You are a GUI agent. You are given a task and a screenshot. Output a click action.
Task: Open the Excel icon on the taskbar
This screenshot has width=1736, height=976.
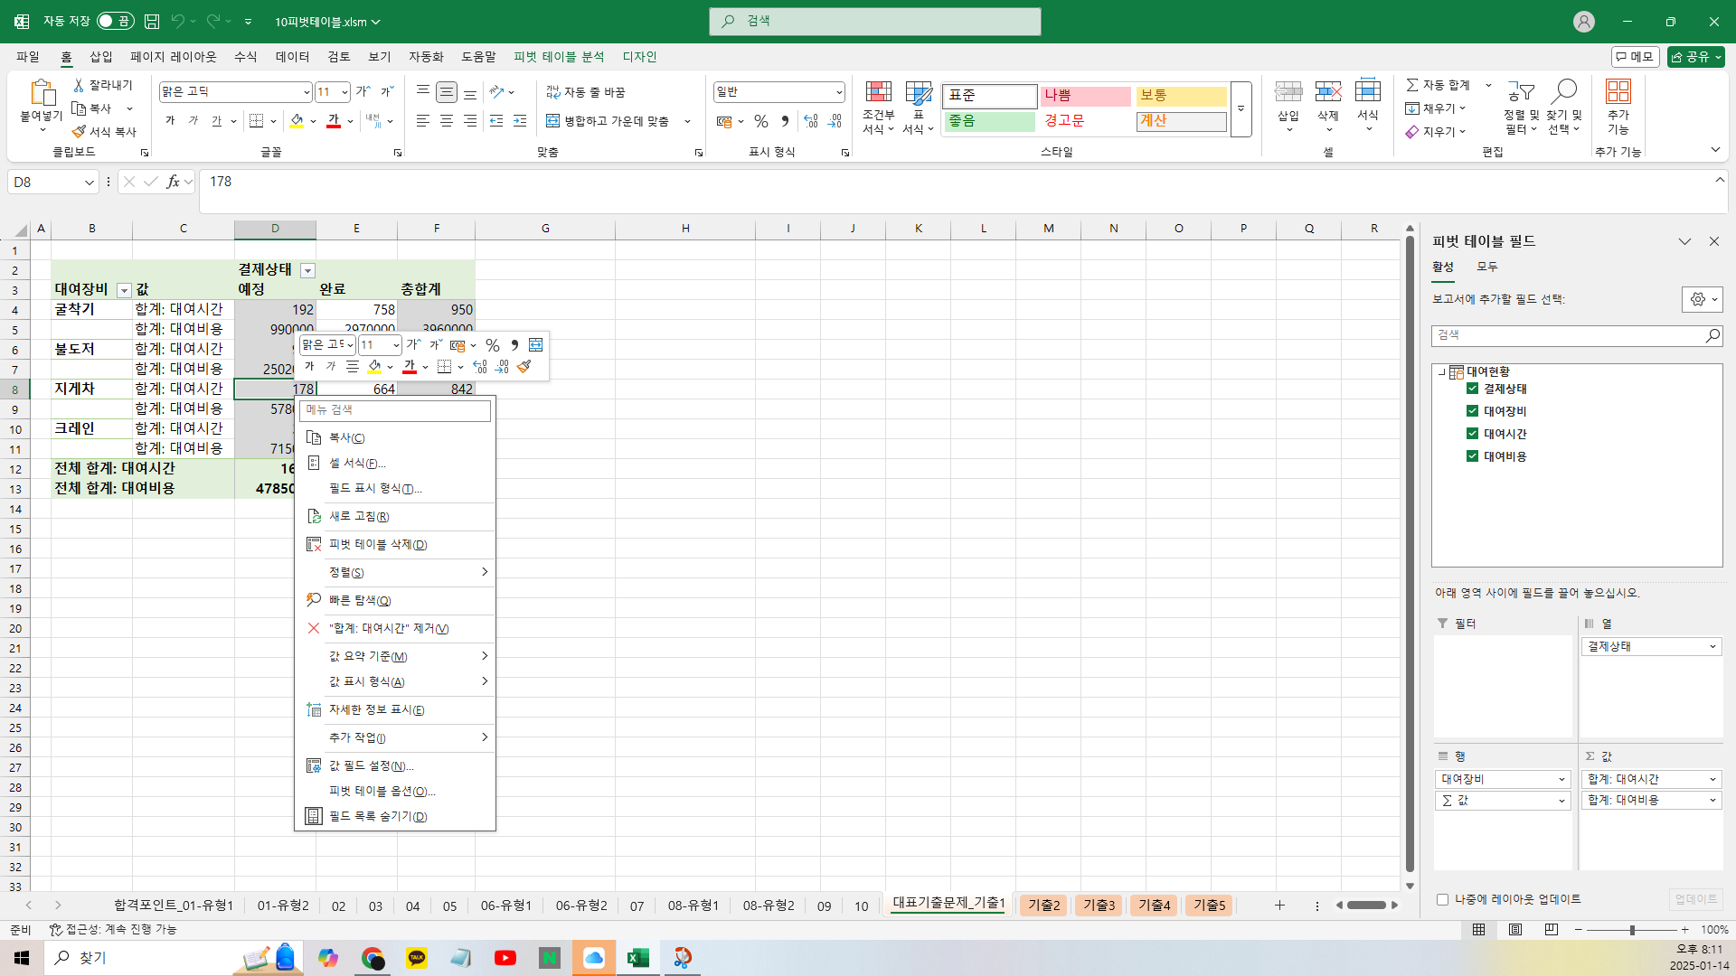click(x=638, y=958)
